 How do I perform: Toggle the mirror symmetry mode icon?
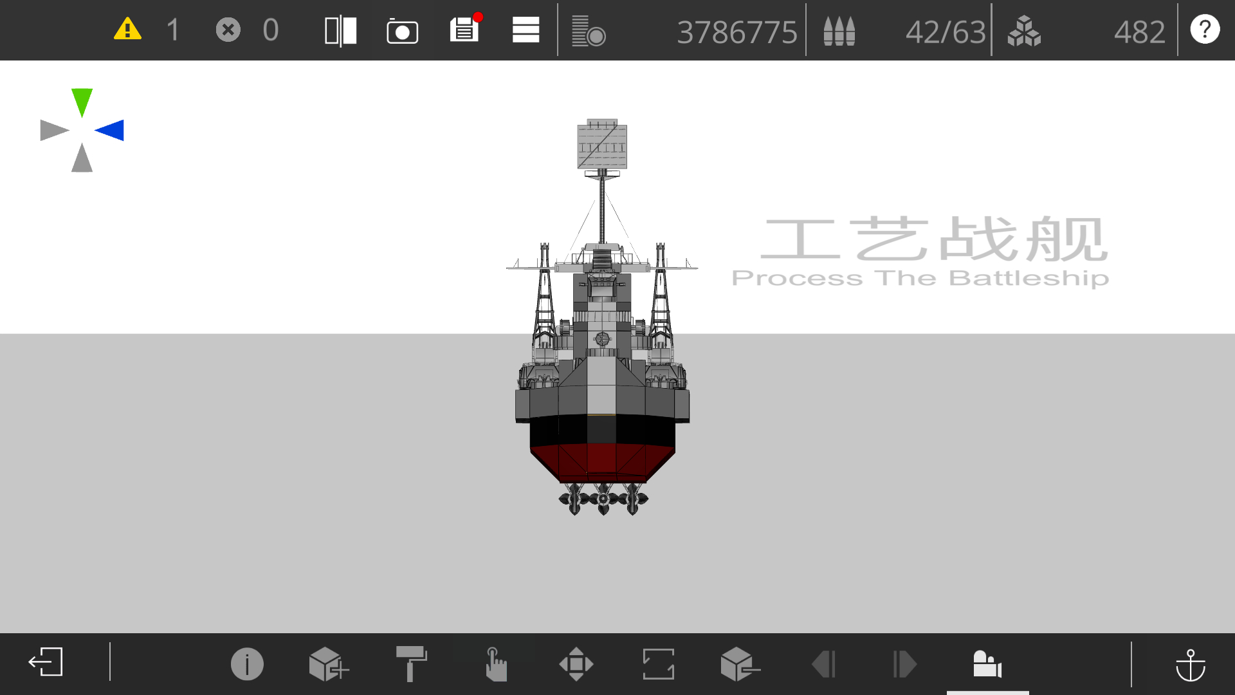coord(340,31)
